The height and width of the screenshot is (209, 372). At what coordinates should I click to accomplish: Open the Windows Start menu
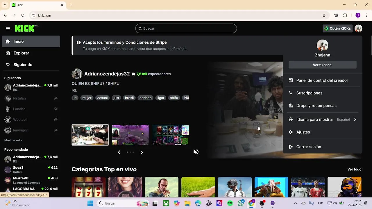point(90,203)
